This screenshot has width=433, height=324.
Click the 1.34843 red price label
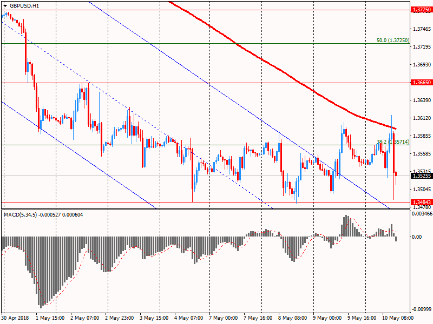click(x=422, y=202)
